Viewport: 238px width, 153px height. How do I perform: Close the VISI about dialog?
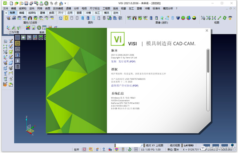point(207,31)
